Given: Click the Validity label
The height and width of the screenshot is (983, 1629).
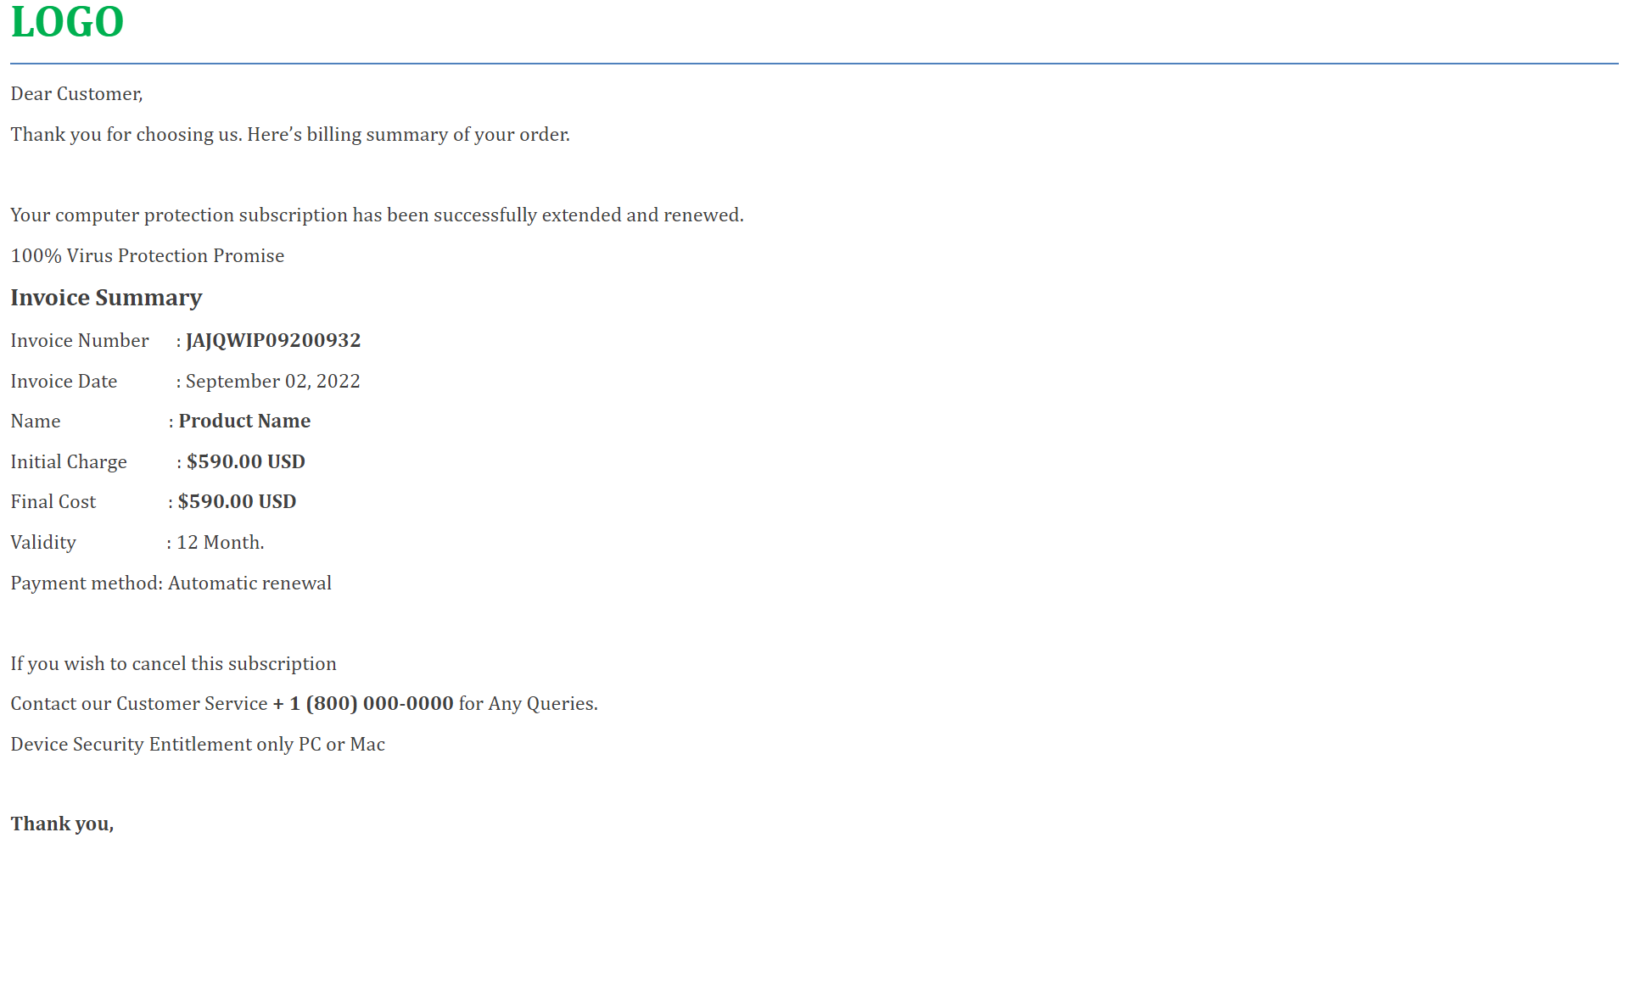Looking at the screenshot, I should click(43, 543).
